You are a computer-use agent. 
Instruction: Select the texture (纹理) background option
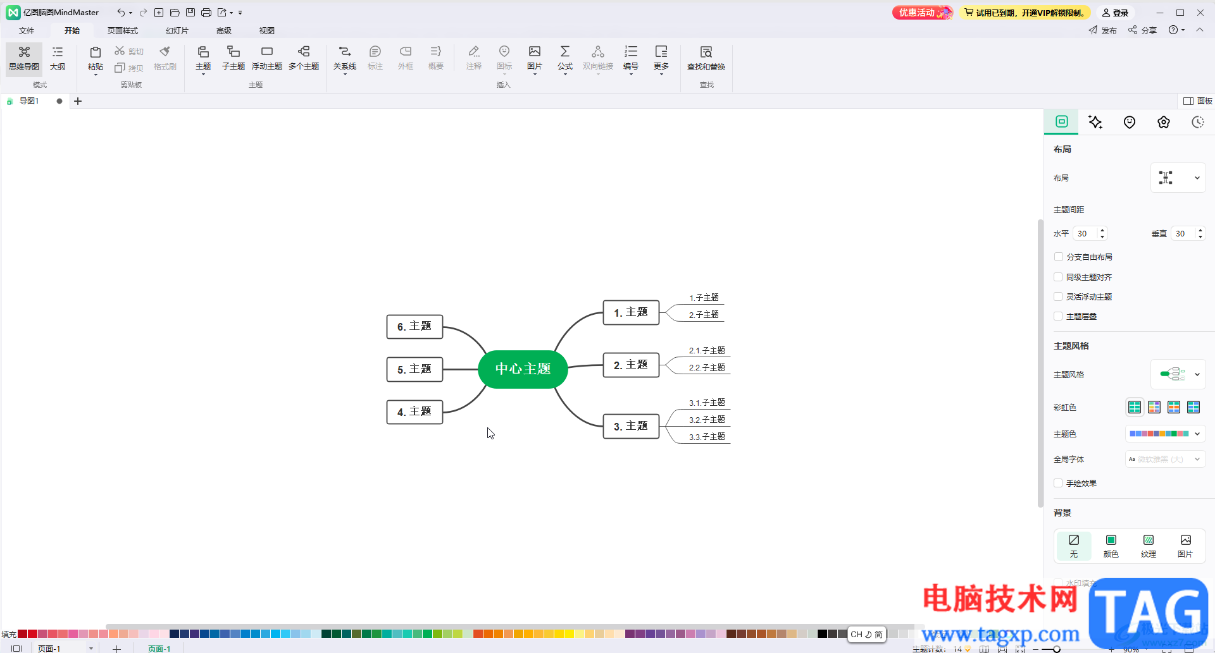pos(1149,546)
